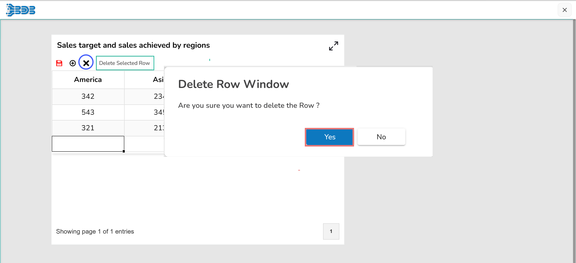This screenshot has height=263, width=576.
Task: Click the partially hidden Asia column header
Action: [x=157, y=80]
